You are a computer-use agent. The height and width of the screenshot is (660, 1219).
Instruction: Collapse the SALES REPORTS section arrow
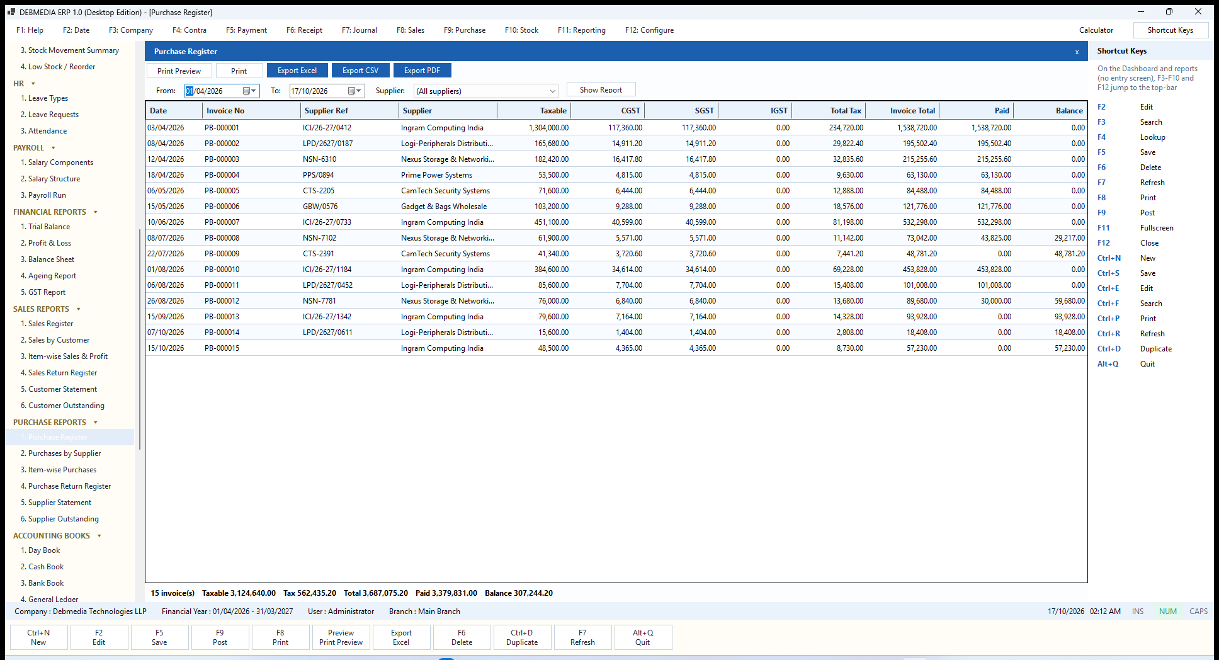(x=79, y=309)
